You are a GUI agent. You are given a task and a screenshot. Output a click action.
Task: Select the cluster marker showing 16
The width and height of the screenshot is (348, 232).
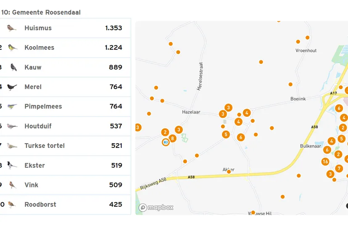325,162
